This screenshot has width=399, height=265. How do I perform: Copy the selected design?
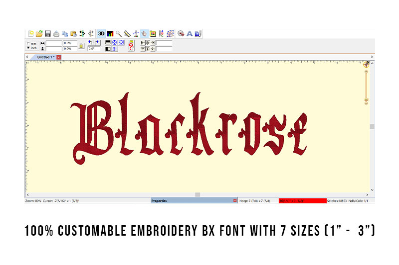[x=65, y=33]
